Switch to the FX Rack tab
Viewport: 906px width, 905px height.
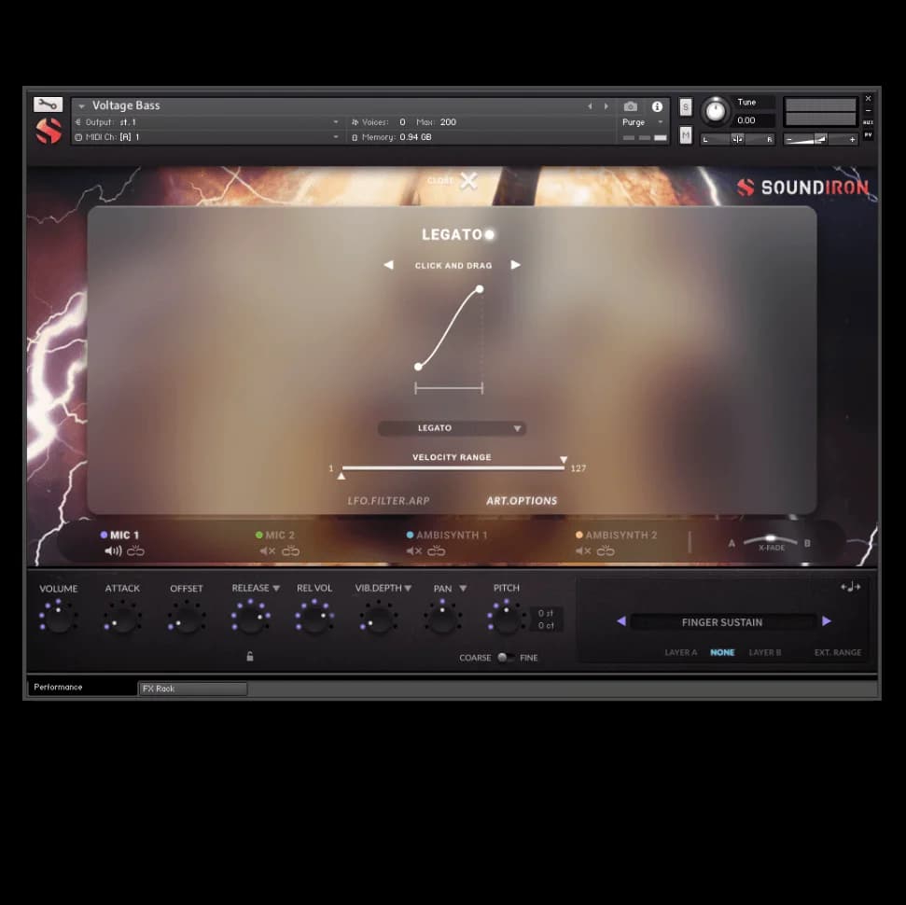coord(191,689)
